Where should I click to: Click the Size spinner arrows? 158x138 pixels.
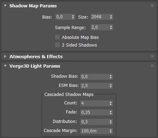click(111, 17)
